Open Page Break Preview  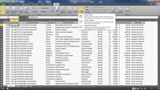click(14, 10)
